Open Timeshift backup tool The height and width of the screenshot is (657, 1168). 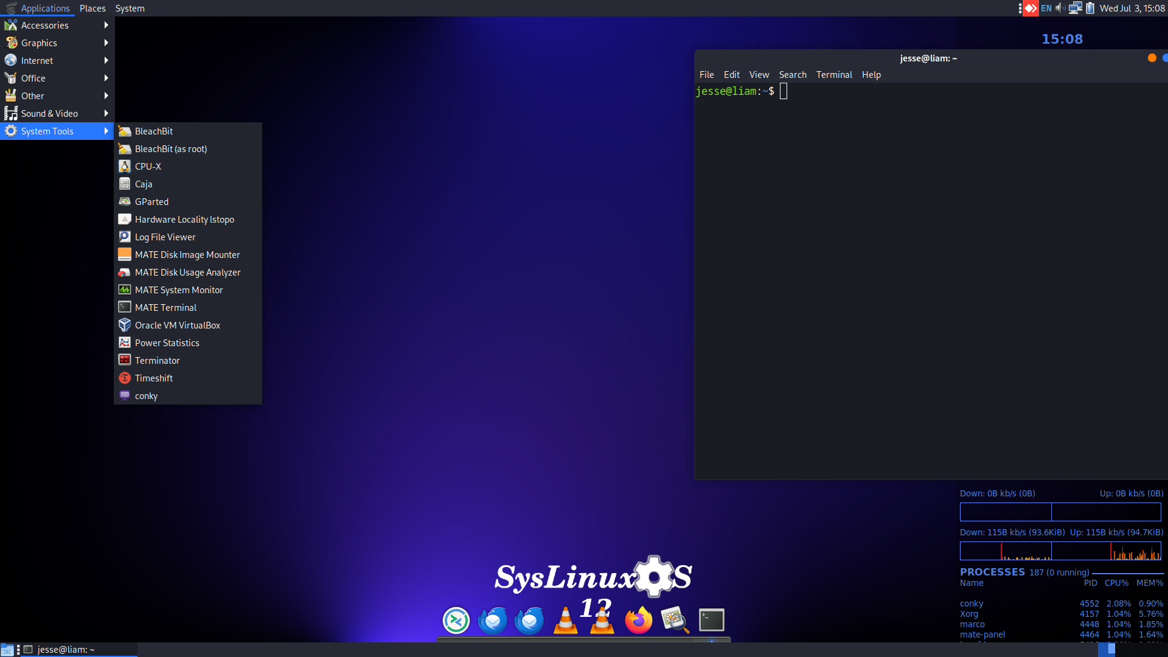pyautogui.click(x=188, y=378)
